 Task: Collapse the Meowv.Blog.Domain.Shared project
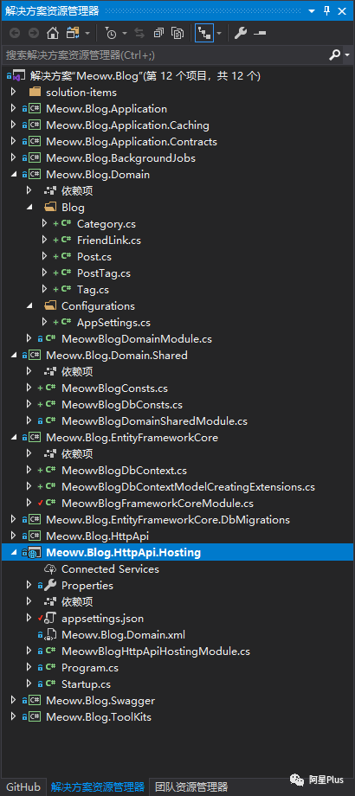point(13,356)
